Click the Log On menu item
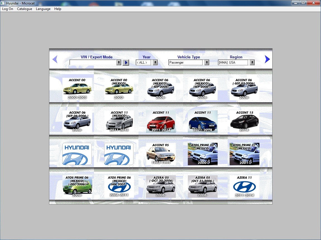This screenshot has height=240, width=321. point(8,9)
